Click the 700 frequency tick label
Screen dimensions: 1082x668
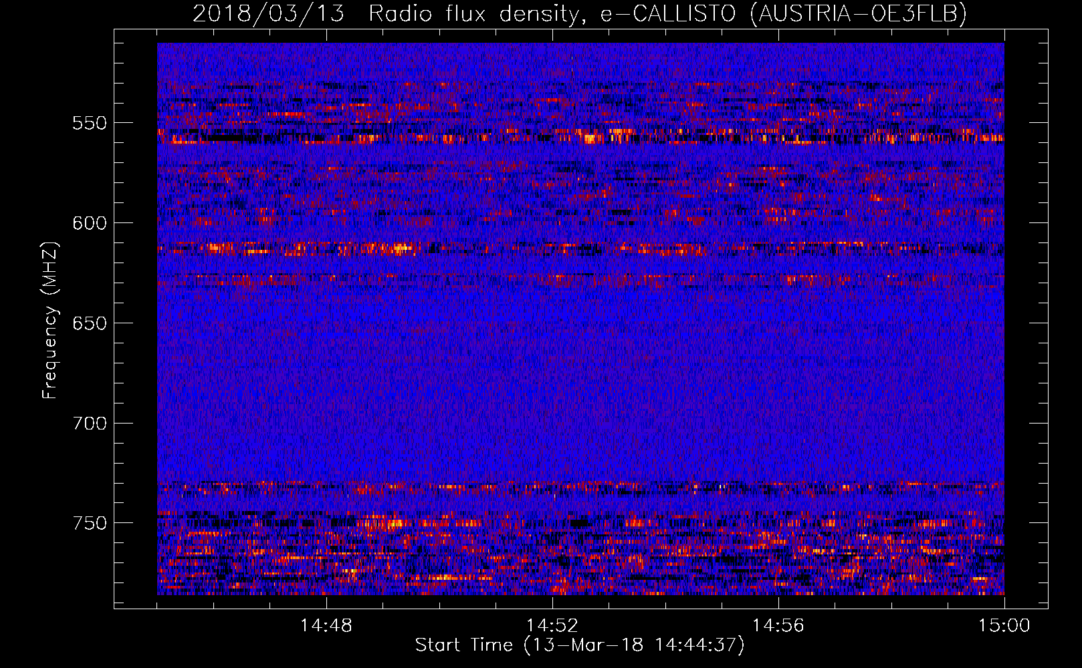pos(90,424)
